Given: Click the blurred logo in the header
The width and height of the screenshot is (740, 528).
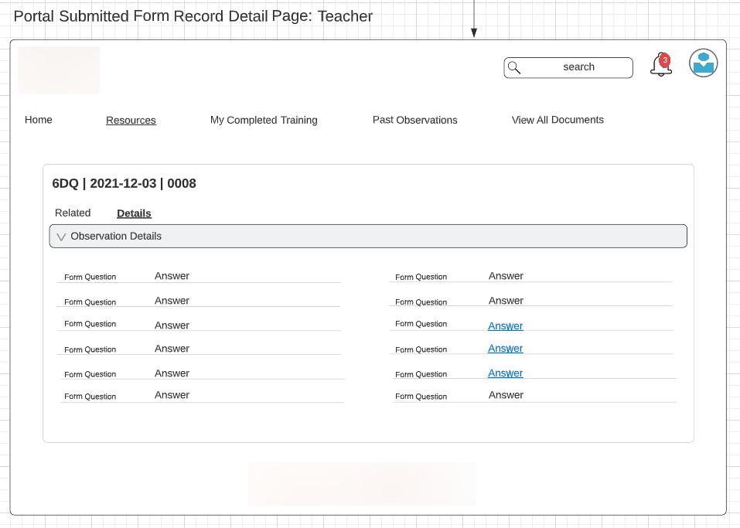Looking at the screenshot, I should [x=59, y=70].
